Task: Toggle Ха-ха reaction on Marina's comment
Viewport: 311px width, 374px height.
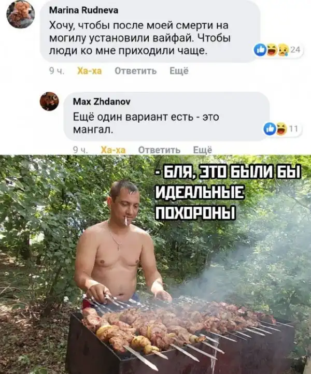Action: pos(90,71)
